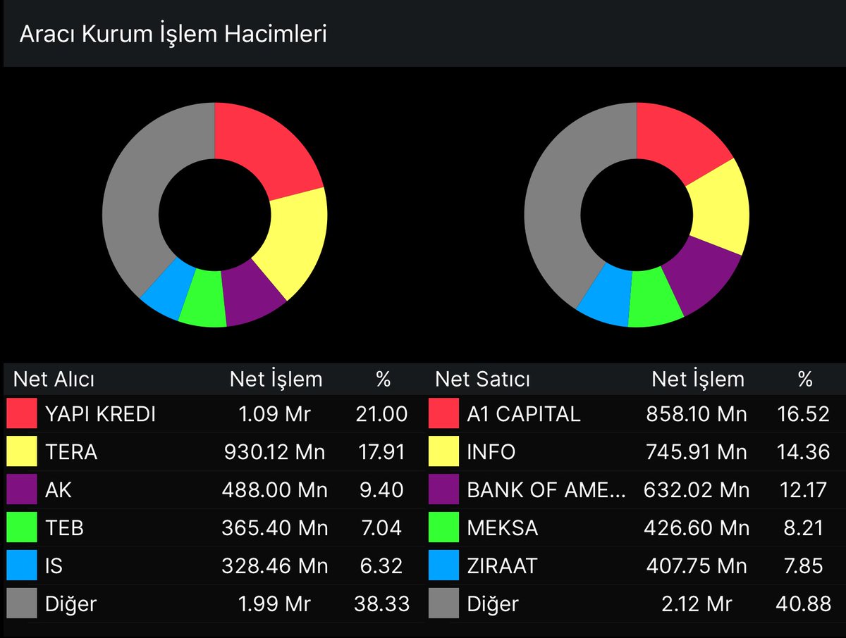Click the blue ZIRAAT legend swatch
The image size is (846, 638).
tap(443, 565)
